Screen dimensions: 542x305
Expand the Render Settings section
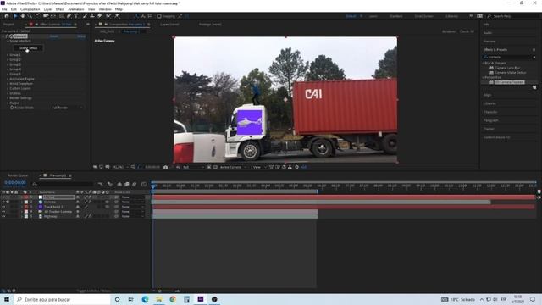pyautogui.click(x=8, y=98)
